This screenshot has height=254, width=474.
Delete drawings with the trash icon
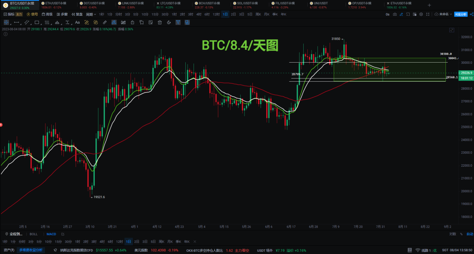(x=160, y=22)
